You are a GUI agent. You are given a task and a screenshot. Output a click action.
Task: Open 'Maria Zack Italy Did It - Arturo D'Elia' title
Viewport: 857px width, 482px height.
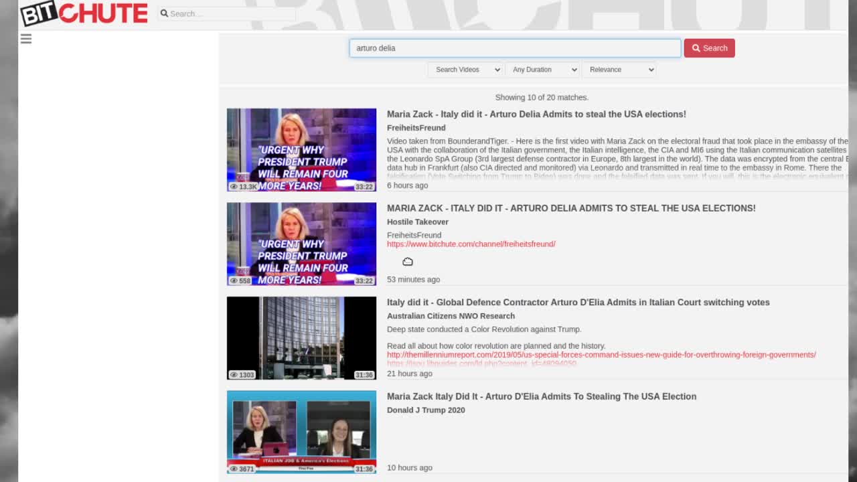(542, 396)
